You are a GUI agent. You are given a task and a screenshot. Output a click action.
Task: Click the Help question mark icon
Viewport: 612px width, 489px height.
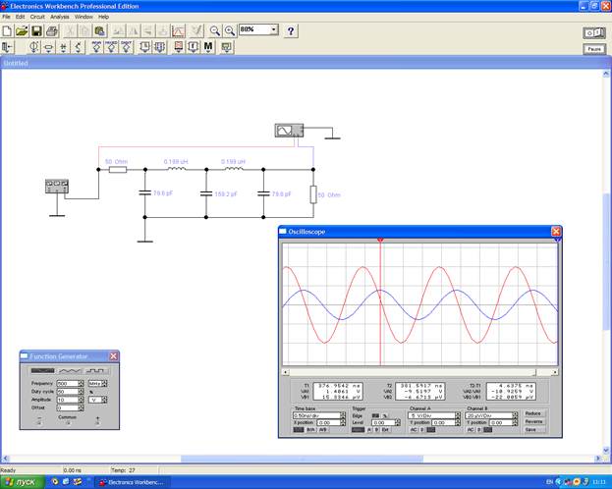[x=291, y=31]
